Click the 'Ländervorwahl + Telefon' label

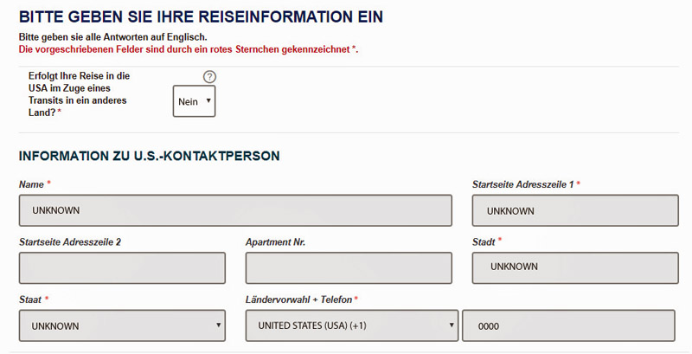pos(298,299)
